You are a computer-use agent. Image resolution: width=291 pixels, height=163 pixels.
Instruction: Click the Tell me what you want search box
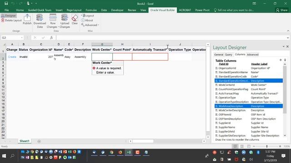point(234,10)
